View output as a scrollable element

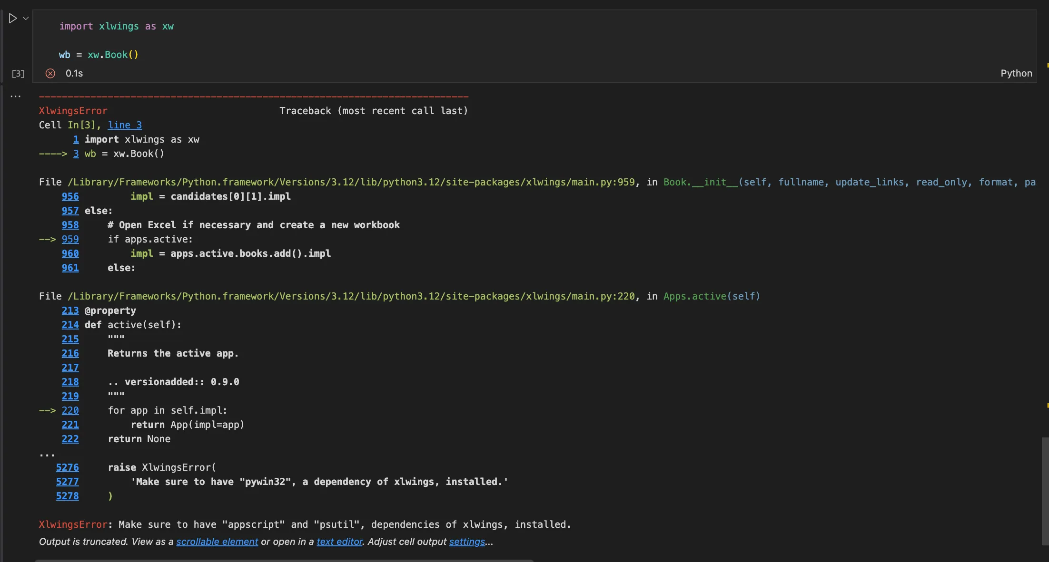pos(217,542)
